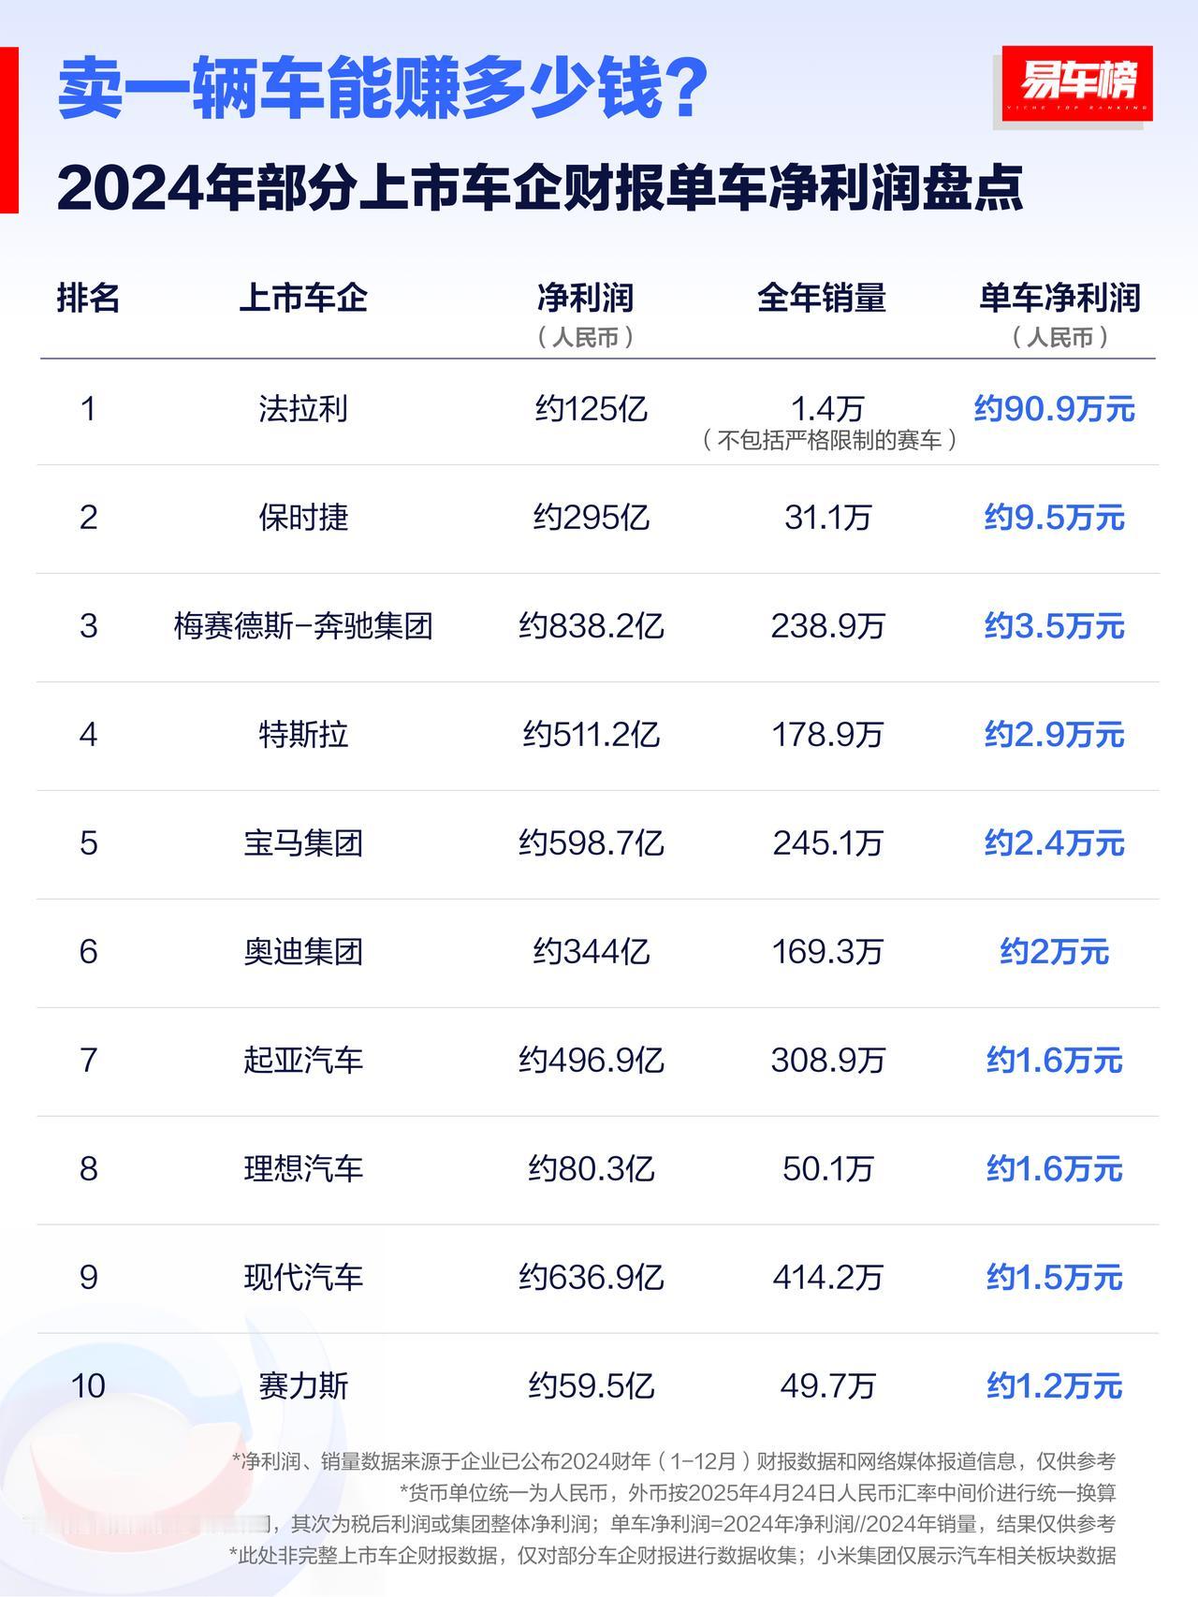
Task: Click the 易车榜 logo
Action: 1076,83
